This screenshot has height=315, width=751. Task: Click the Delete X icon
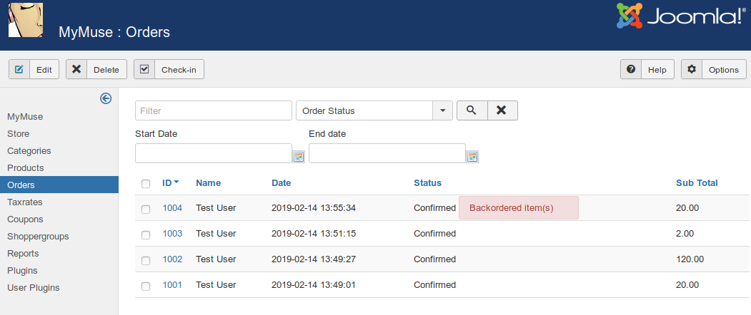[x=76, y=69]
